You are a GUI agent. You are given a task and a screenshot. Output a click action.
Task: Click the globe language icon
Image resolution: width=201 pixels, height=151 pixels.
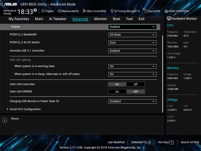43,11
